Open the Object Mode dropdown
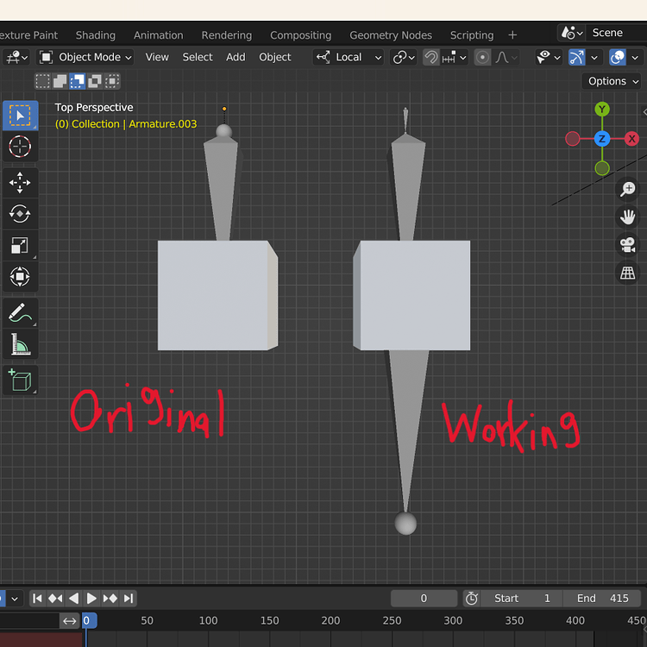This screenshot has height=647, width=647. [85, 57]
